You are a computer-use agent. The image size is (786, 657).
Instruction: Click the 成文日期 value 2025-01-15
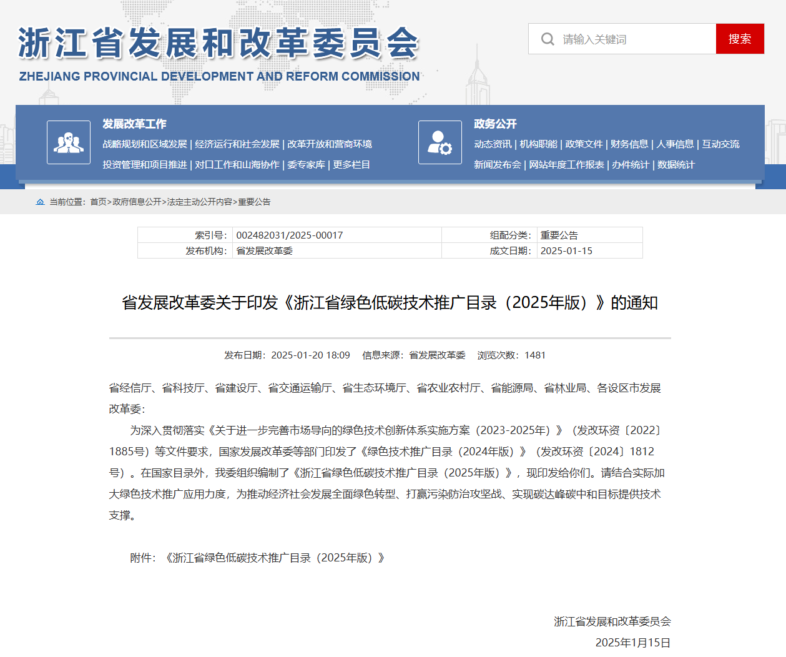coord(566,251)
